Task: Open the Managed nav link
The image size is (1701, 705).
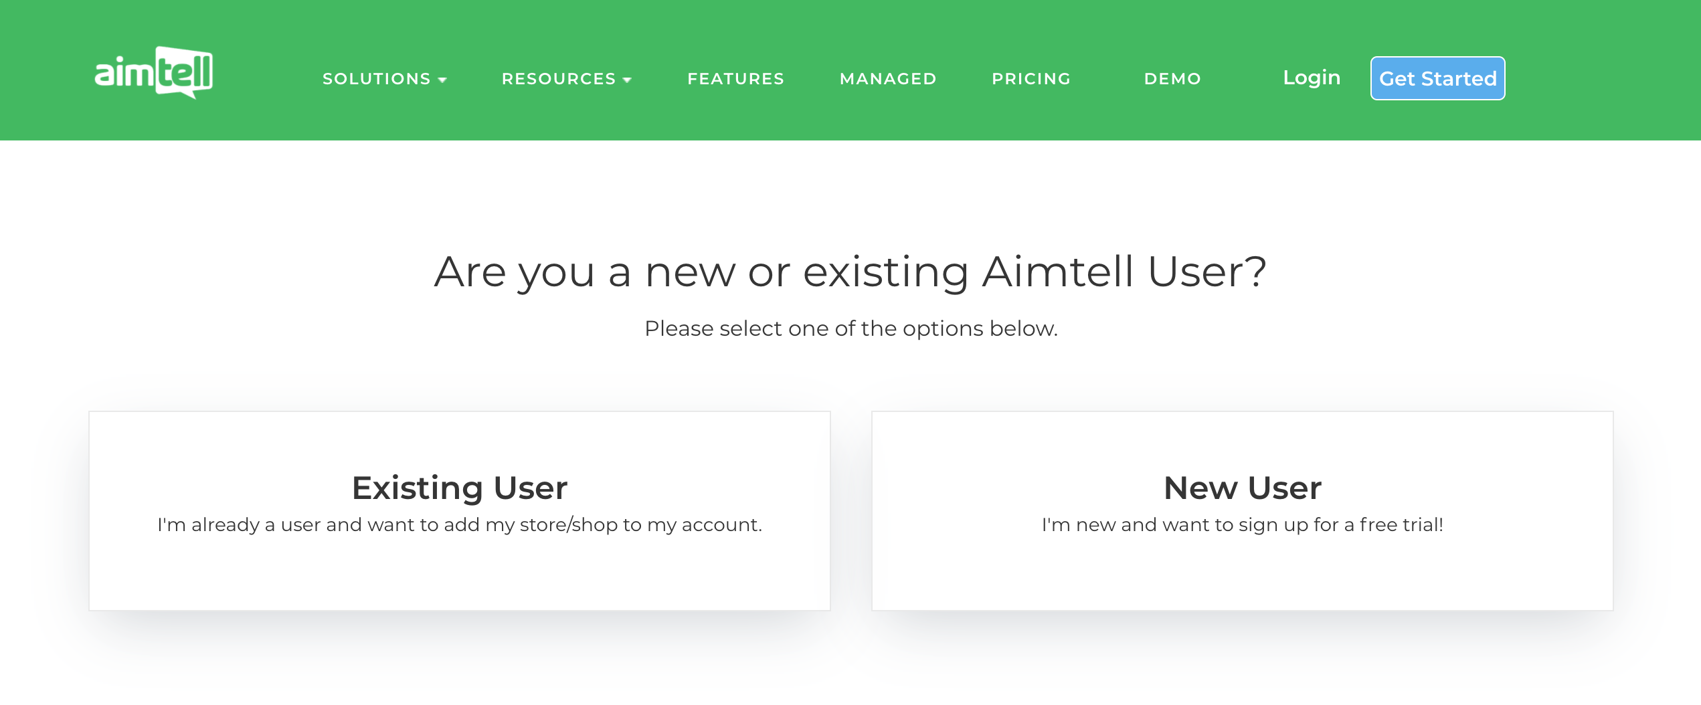Action: [x=888, y=79]
